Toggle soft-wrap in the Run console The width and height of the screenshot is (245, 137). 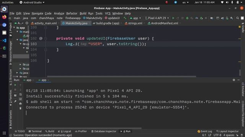click(20, 94)
